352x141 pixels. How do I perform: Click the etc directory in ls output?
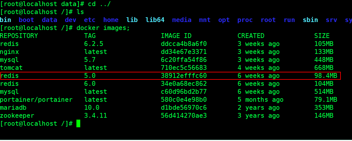pos(90,20)
